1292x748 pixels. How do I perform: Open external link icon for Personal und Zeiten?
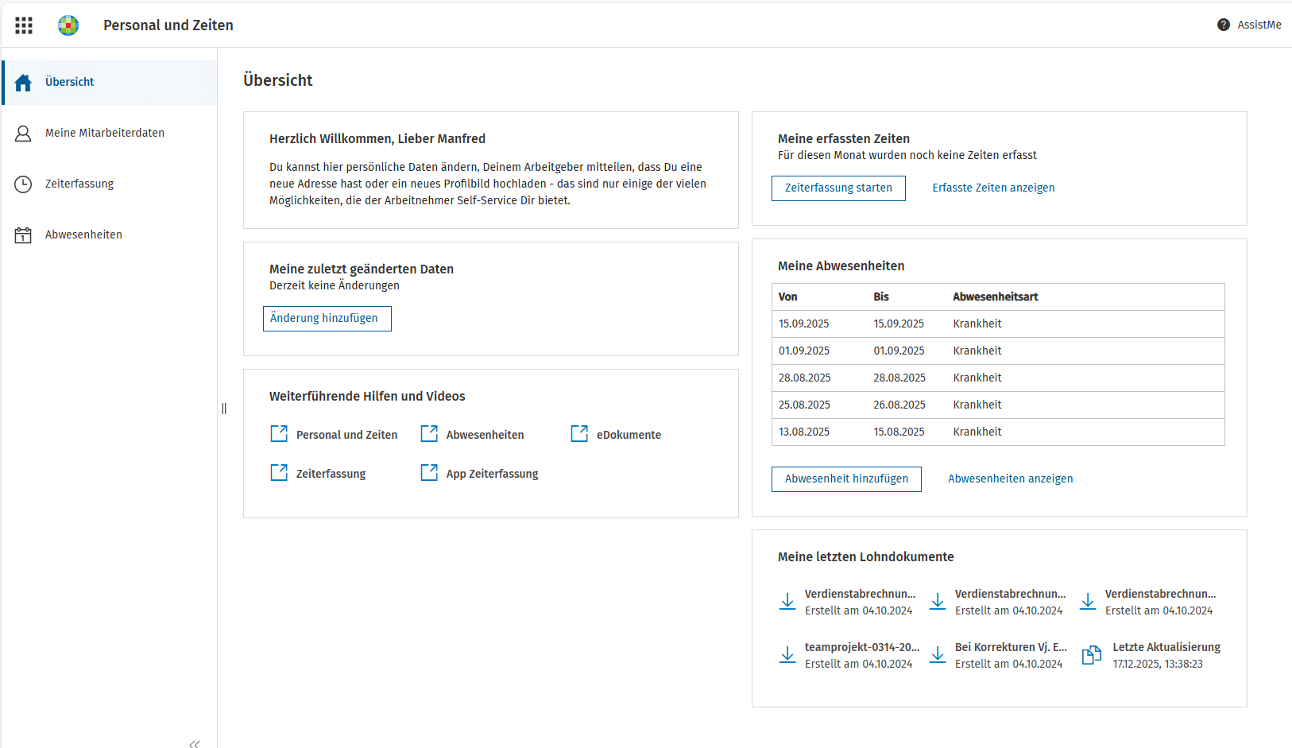(279, 433)
